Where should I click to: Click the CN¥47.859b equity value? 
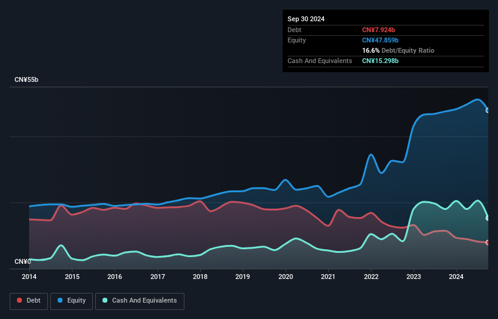[380, 40]
